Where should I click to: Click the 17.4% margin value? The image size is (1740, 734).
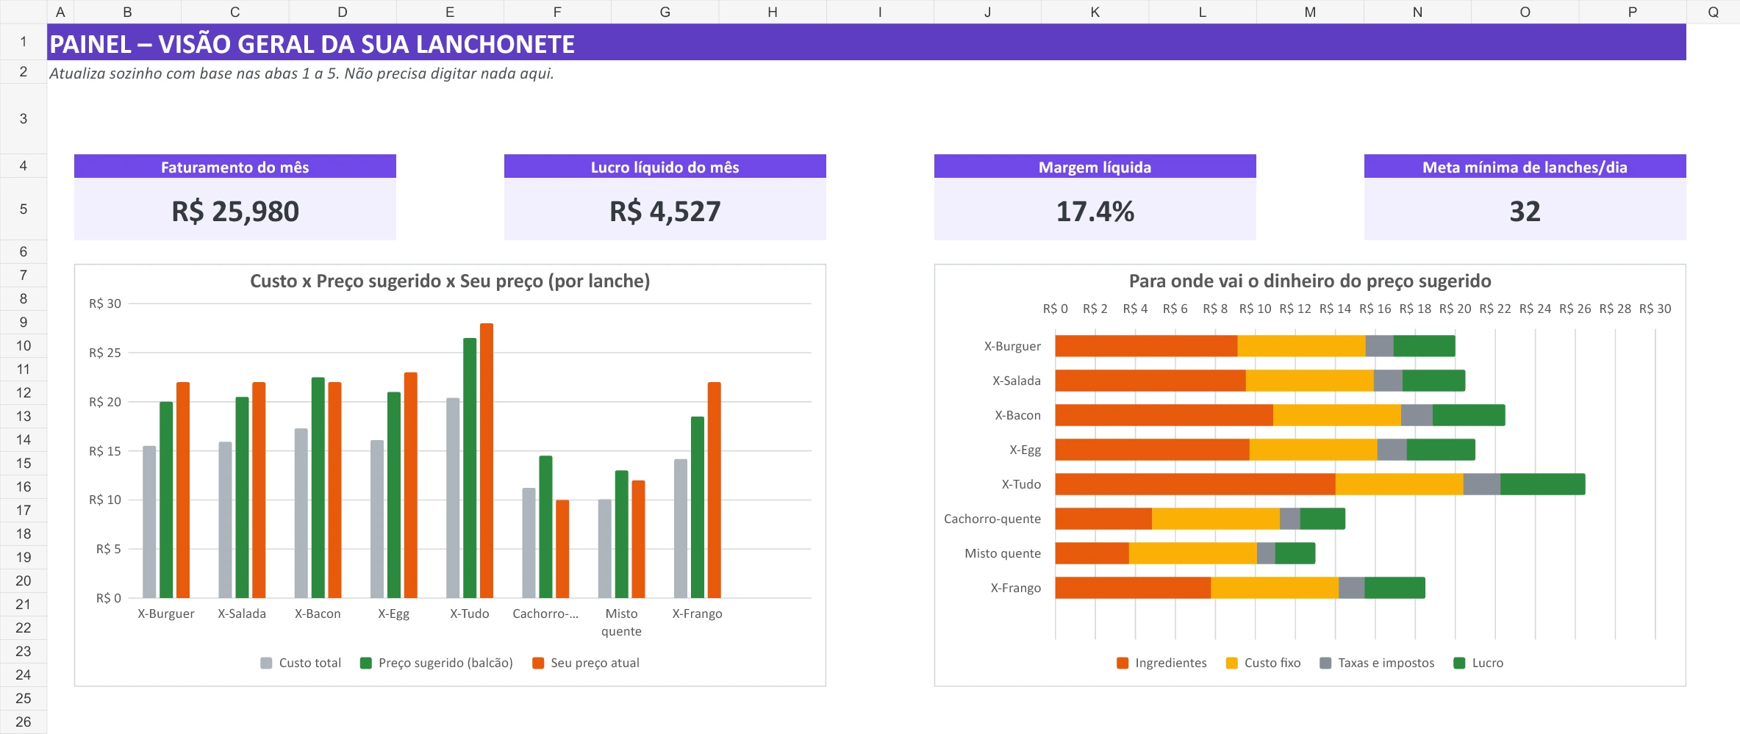pos(1095,211)
